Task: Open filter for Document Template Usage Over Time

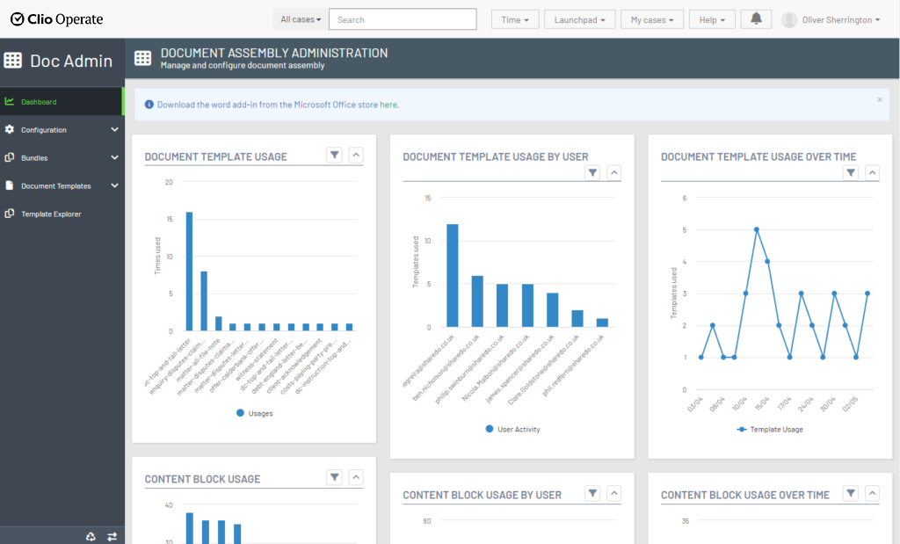Action: tap(850, 173)
